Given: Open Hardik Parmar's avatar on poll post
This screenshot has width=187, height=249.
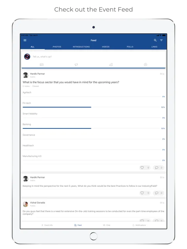Looking at the screenshot, I should [25, 75].
